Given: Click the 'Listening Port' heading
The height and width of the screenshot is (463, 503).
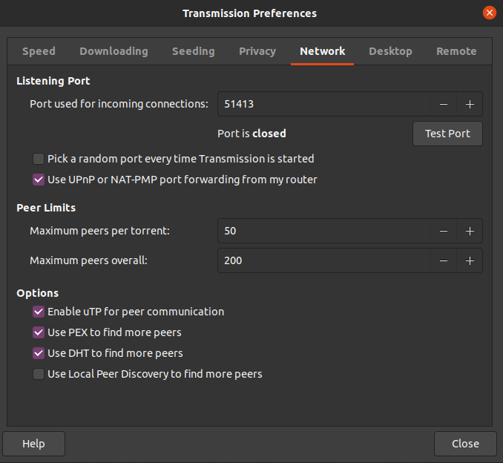Looking at the screenshot, I should pos(53,81).
